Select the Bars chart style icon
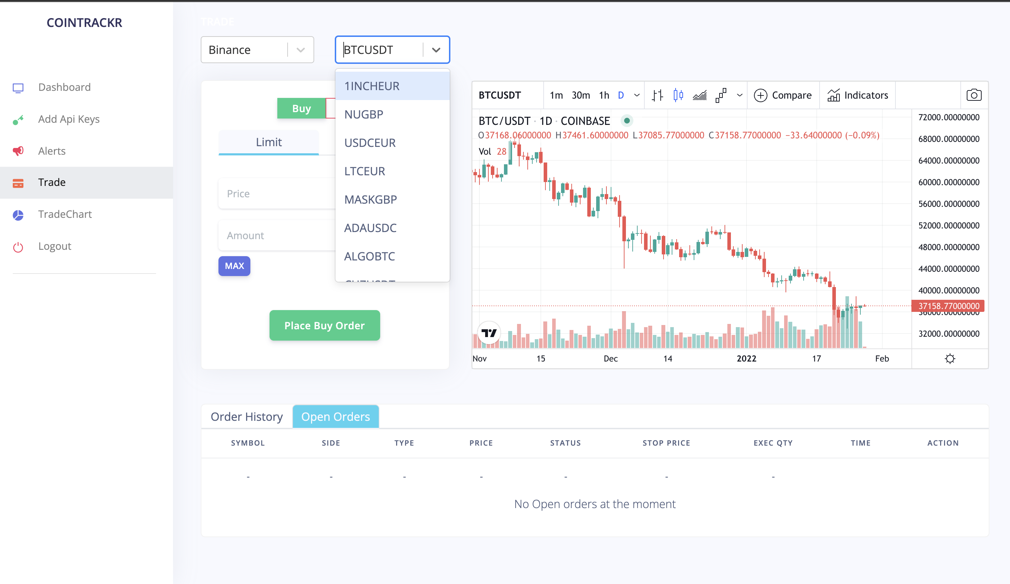This screenshot has height=584, width=1010. (657, 95)
